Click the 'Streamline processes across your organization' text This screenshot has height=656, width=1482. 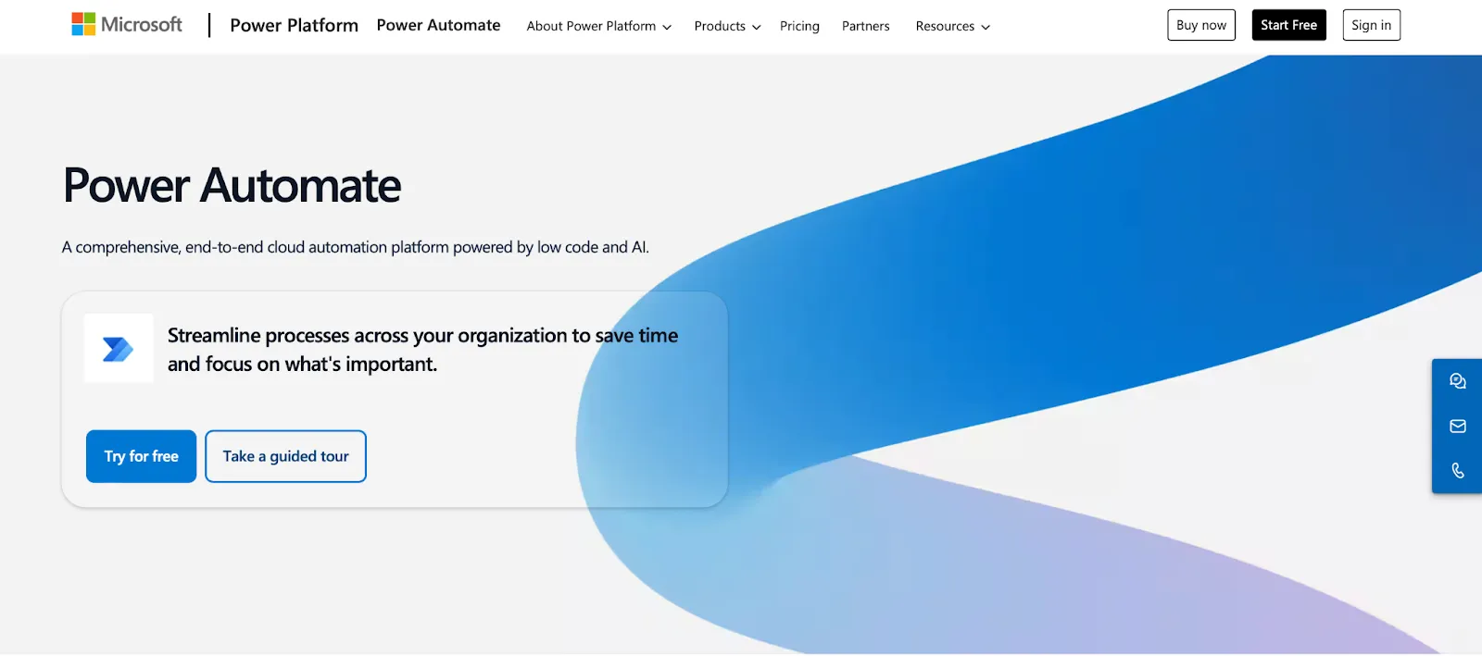pos(422,350)
